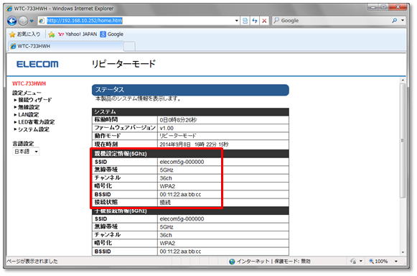Select the WTC-733HWH browser tab
Image resolution: width=417 pixels, height=276 pixels.
click(x=66, y=46)
